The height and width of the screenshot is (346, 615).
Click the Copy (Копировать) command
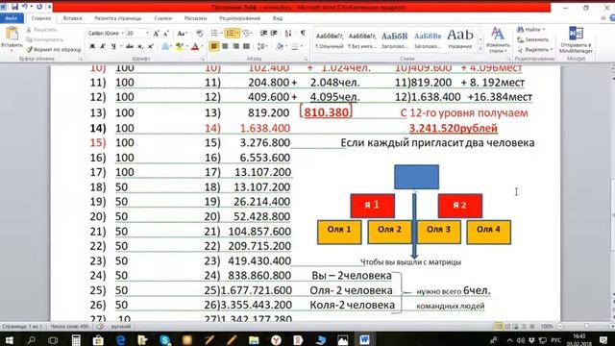coord(44,39)
